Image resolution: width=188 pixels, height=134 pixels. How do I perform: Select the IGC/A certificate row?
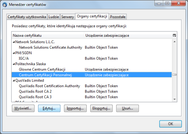pos(92,58)
